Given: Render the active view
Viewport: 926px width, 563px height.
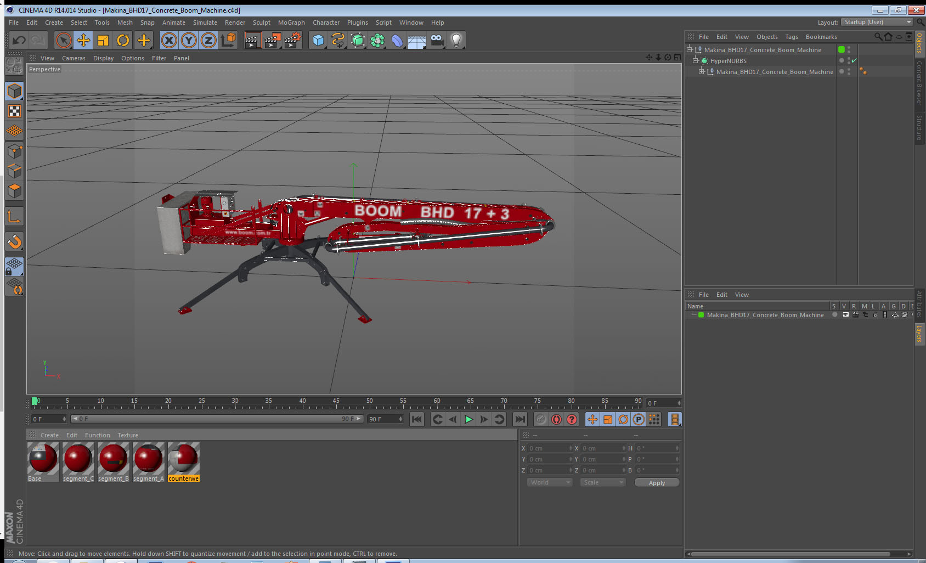Looking at the screenshot, I should [252, 40].
